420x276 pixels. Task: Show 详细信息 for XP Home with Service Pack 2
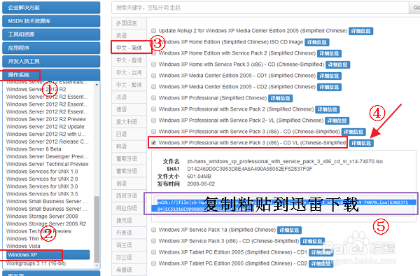click(x=329, y=54)
